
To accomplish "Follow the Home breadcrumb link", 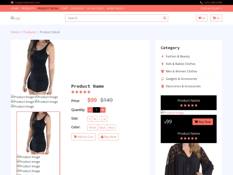I will coord(15,32).
